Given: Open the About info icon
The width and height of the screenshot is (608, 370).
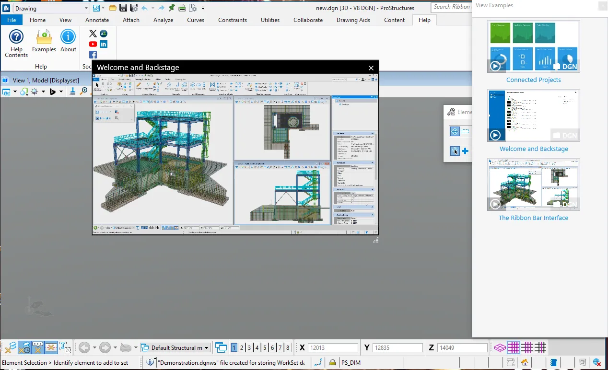Looking at the screenshot, I should click(68, 37).
